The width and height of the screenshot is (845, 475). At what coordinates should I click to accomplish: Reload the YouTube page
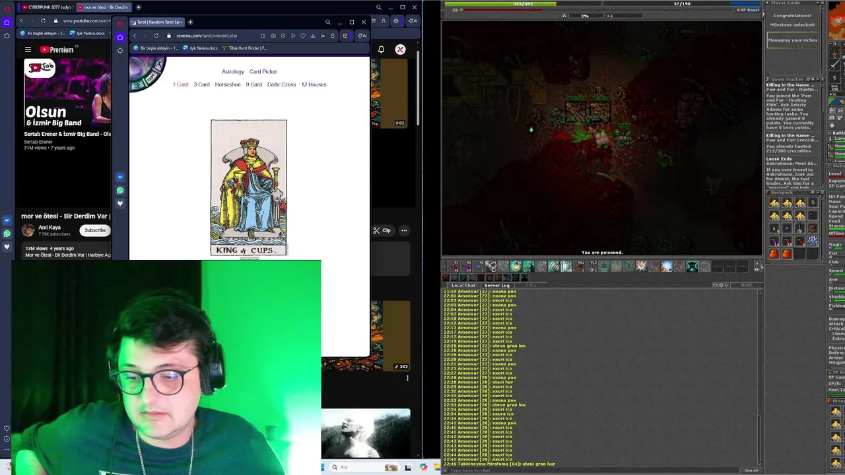[43, 20]
